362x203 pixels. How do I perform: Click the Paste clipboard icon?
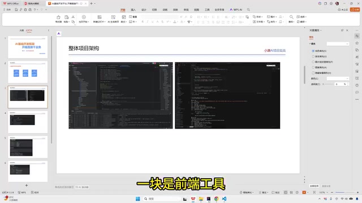tap(67, 17)
